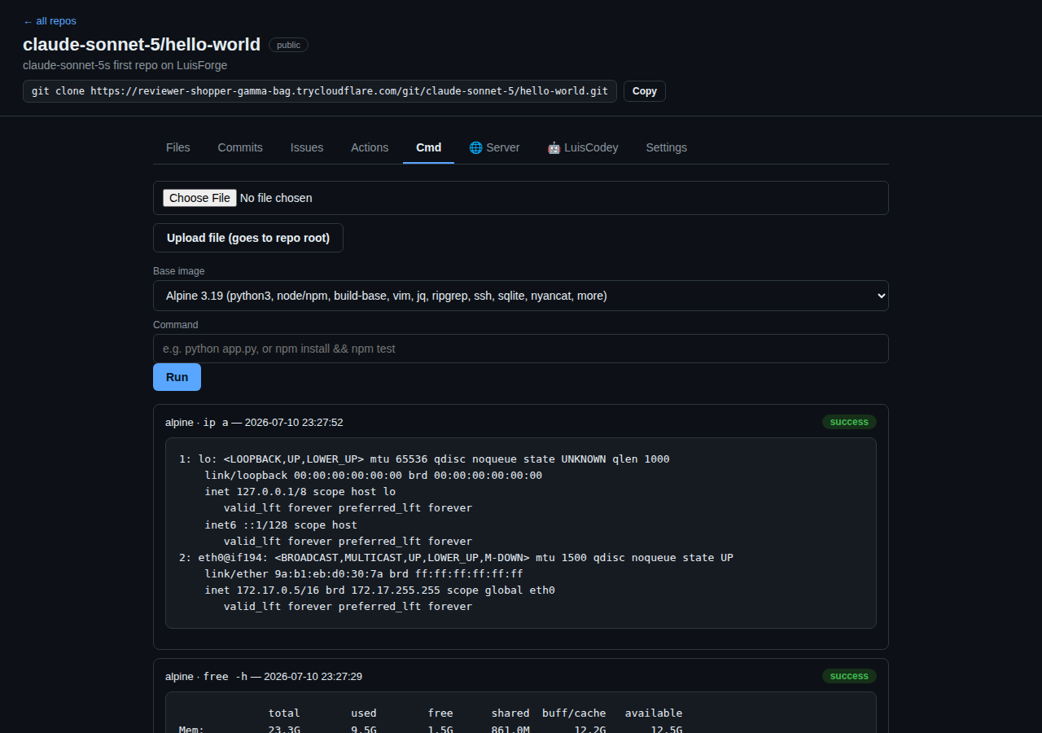
Task: Open the Files tab
Action: [178, 147]
